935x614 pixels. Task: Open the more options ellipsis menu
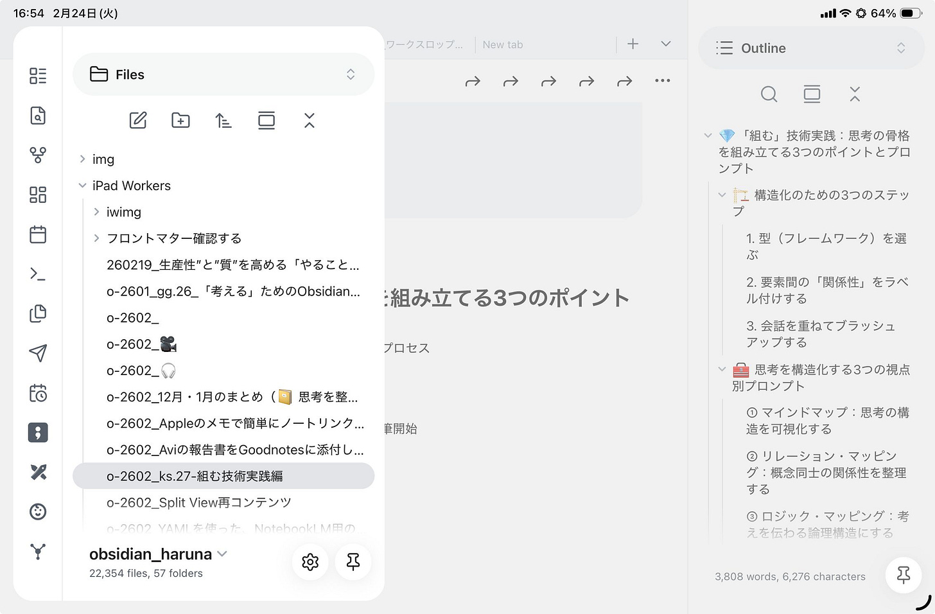point(663,80)
